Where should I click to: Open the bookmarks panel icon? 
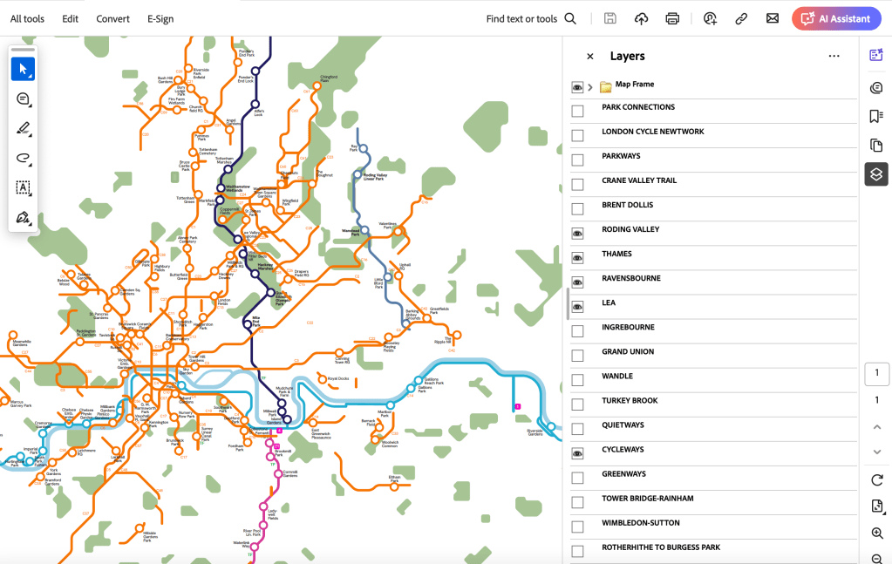(876, 116)
